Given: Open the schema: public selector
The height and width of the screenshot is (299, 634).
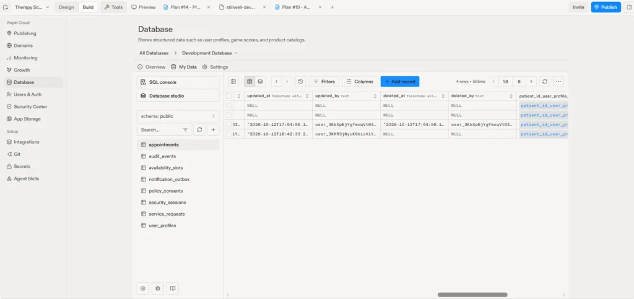Looking at the screenshot, I should point(178,116).
